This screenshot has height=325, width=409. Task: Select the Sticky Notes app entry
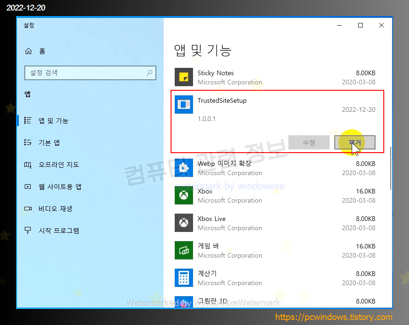tap(275, 77)
